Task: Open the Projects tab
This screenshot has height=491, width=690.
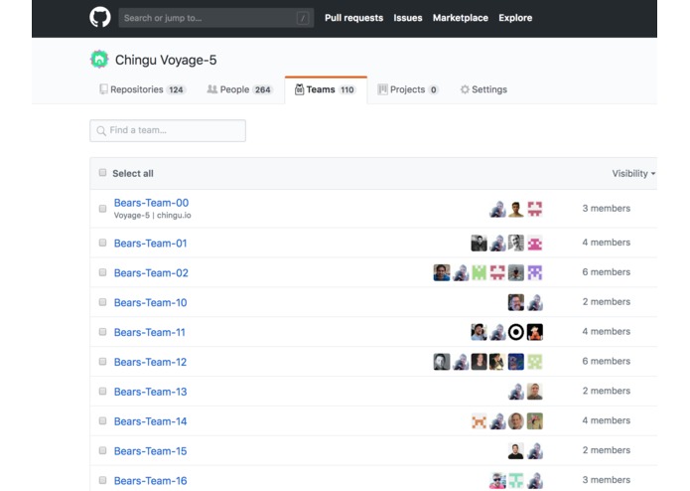Action: point(407,89)
